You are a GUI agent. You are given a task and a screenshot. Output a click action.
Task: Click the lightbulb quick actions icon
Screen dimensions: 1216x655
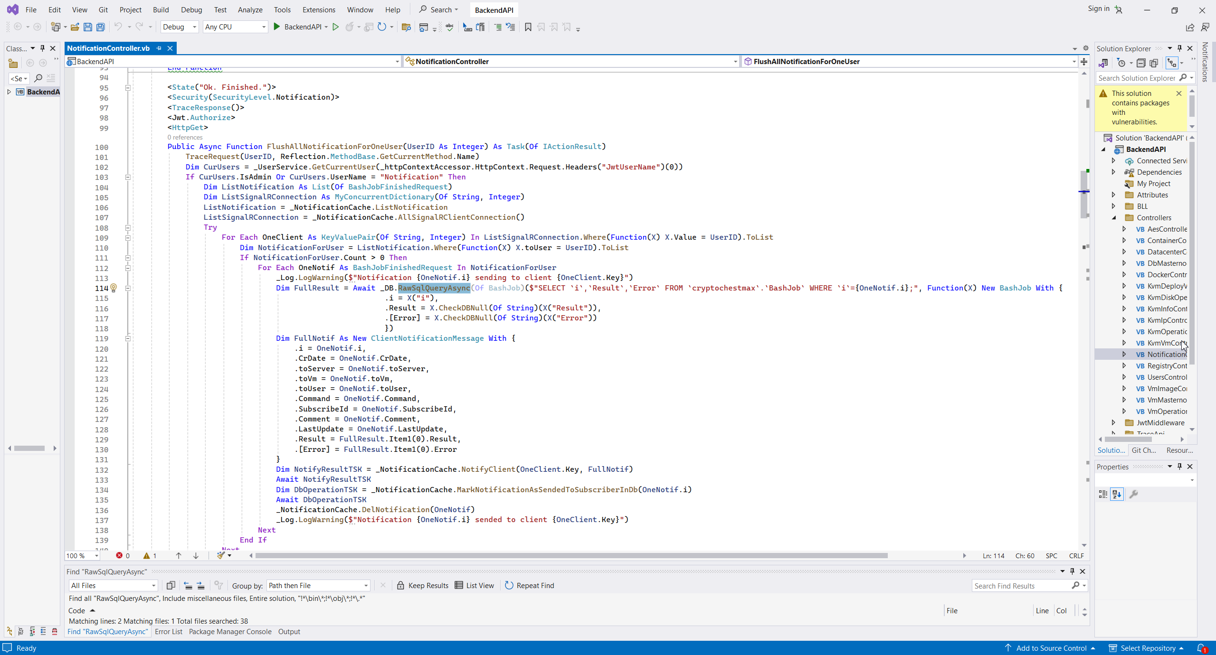[114, 288]
